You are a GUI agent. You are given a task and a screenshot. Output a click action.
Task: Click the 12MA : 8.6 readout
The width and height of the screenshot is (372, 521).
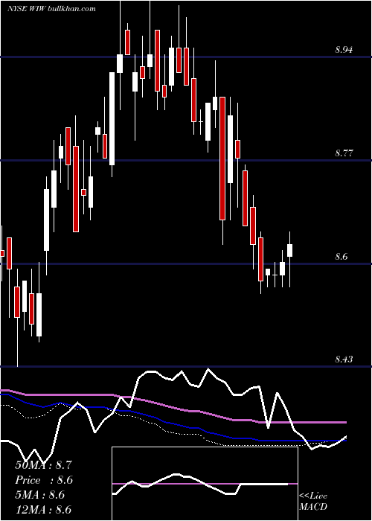point(43,510)
